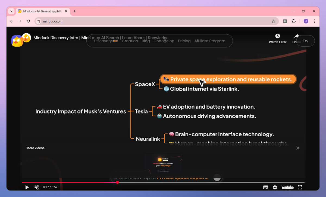Viewport: 326px width, 197px height.
Task: Click the SpaceX node
Action: [145, 84]
